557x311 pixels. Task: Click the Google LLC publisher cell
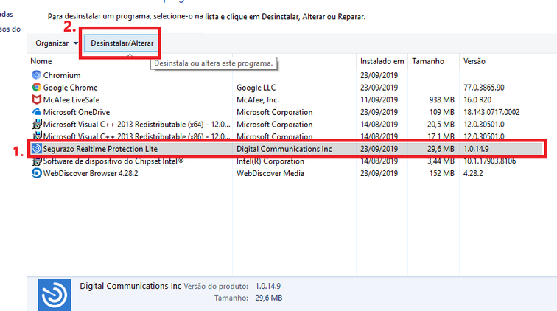tap(256, 88)
